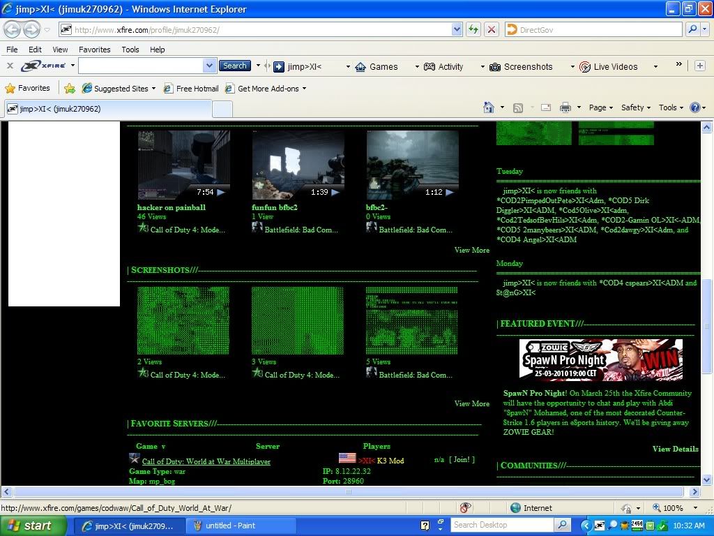Expand the address bar URL dropdown arrow
The image size is (714, 536).
coord(457,29)
